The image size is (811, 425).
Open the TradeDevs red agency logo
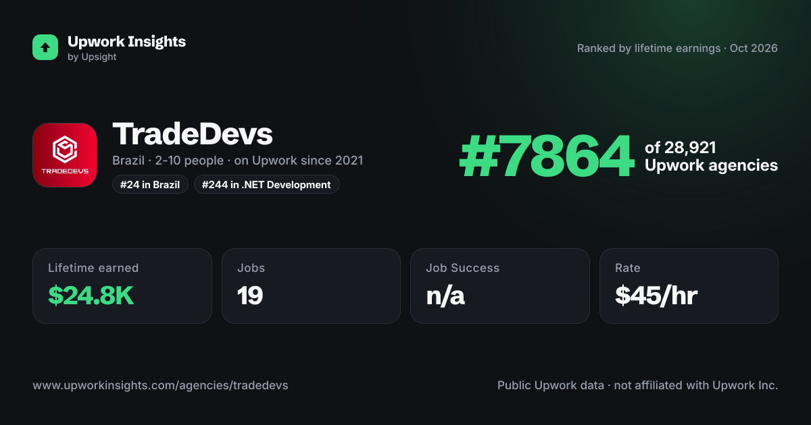pyautogui.click(x=65, y=155)
